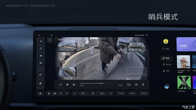Delete the sentry recording with the trash icon
Image resolution: width=196 pixels, height=110 pixels.
[143, 84]
